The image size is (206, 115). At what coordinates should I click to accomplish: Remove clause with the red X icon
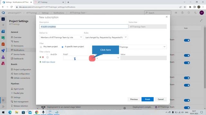click(43, 57)
